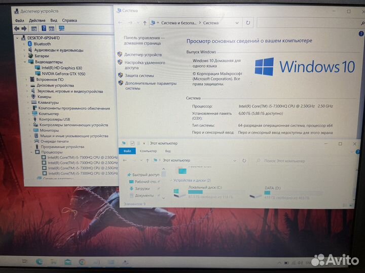Open Документы in navigation pane
Image resolution: width=365 pixels, height=273 pixels.
144,196
